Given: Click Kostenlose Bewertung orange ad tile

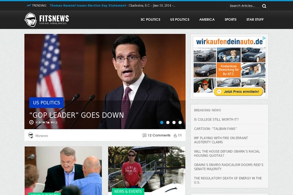Looking at the screenshot, I should pos(229,70).
